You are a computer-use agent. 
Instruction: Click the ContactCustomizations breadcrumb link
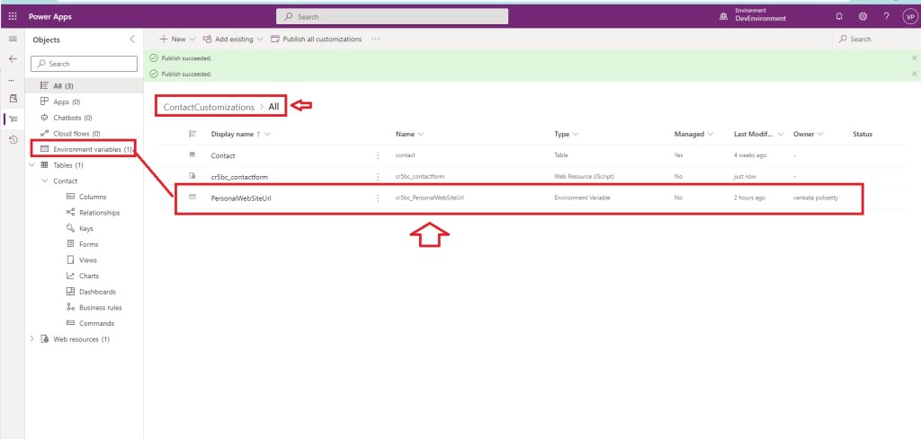click(209, 107)
